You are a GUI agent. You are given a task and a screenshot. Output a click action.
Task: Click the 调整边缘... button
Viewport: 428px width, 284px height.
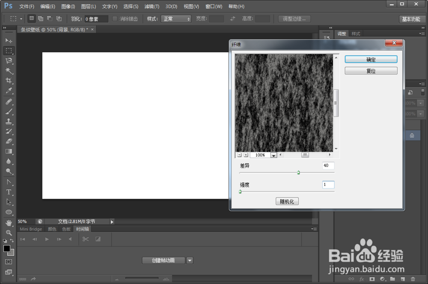pyautogui.click(x=294, y=19)
